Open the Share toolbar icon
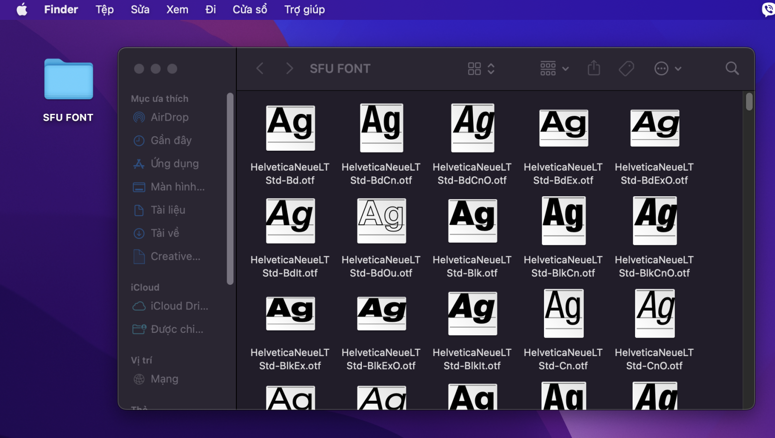This screenshot has height=438, width=775. click(x=593, y=68)
